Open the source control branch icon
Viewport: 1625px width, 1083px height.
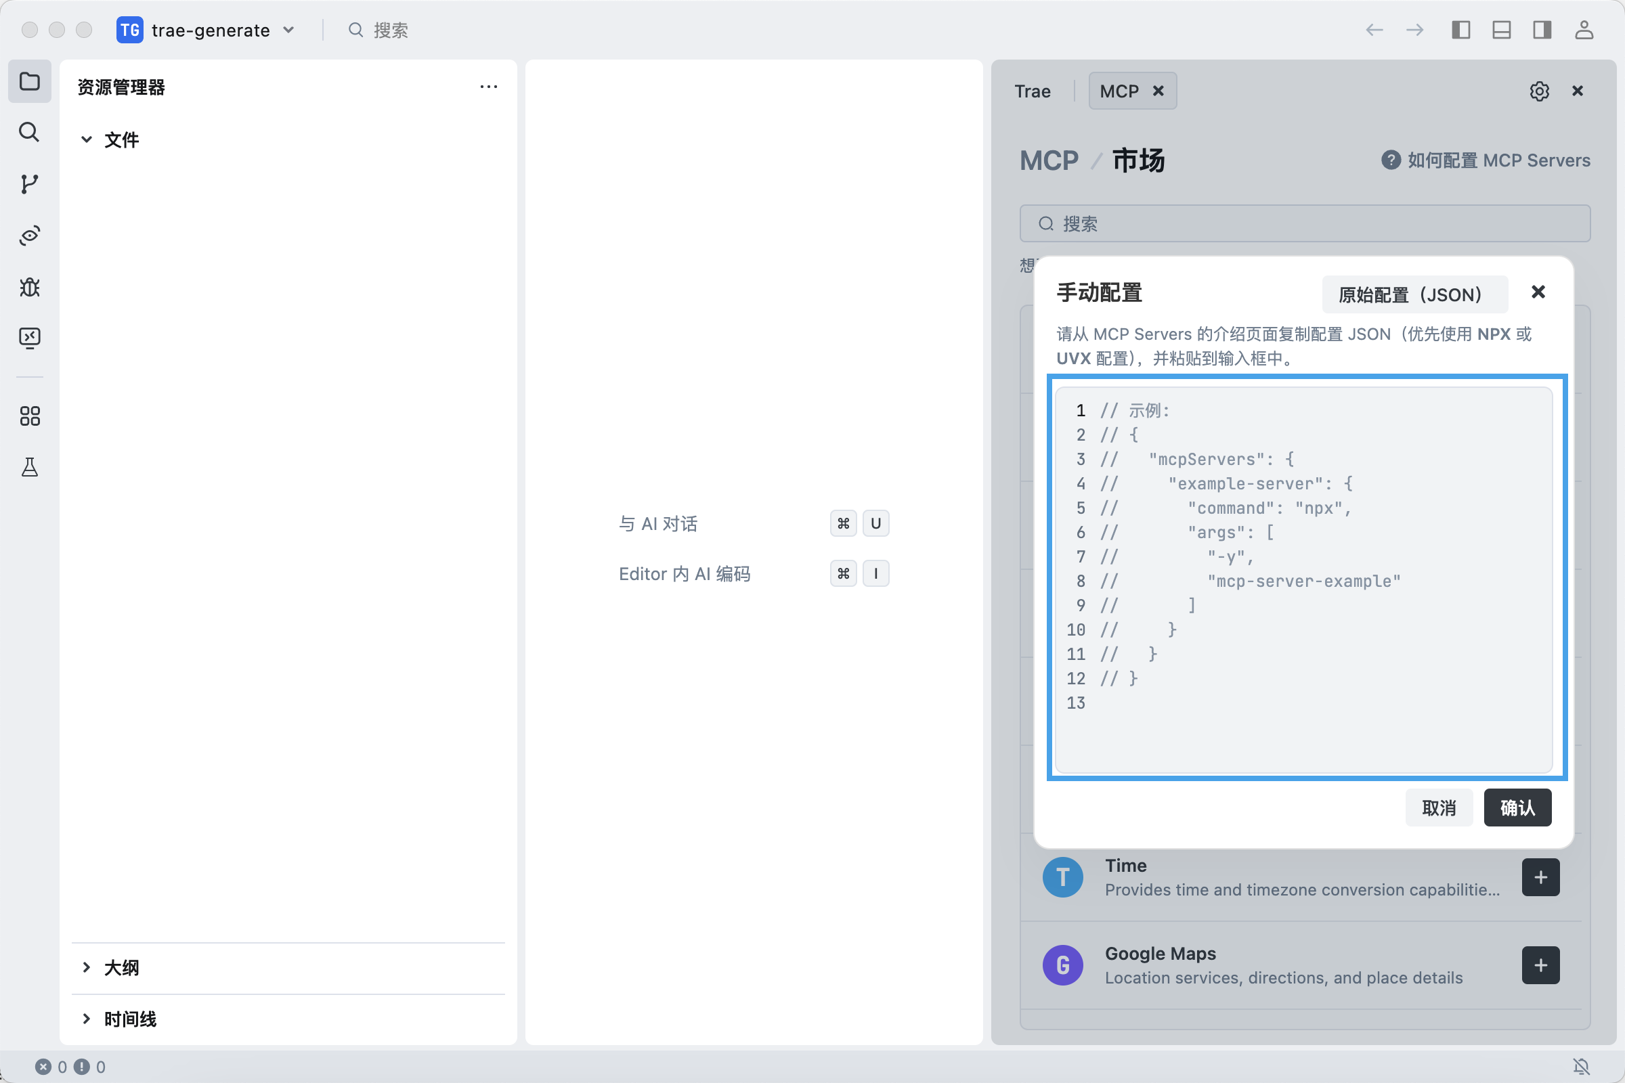29,183
